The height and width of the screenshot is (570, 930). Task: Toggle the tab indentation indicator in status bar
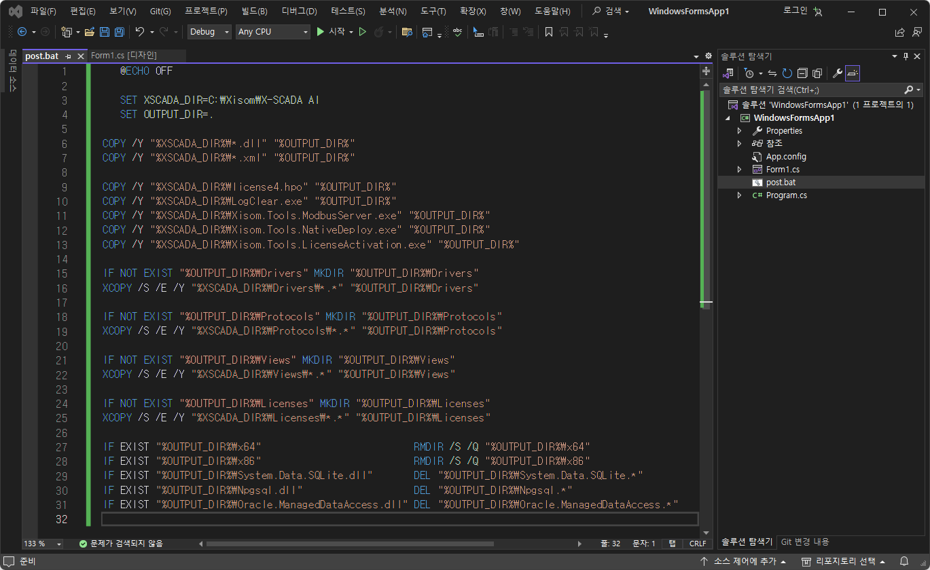tap(672, 544)
